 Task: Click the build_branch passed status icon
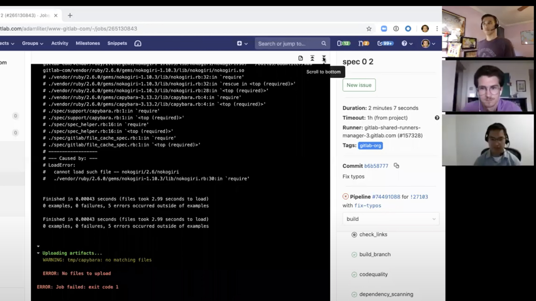point(354,255)
